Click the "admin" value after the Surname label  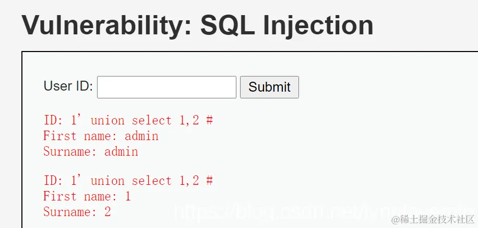[121, 152]
